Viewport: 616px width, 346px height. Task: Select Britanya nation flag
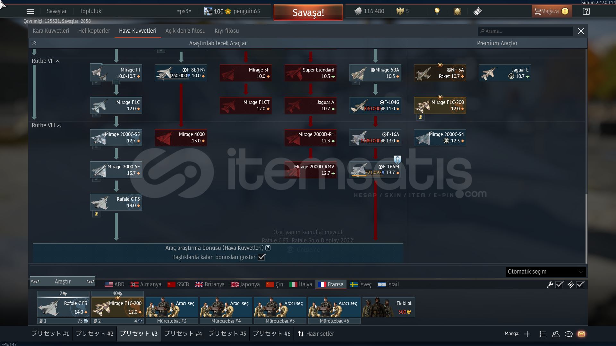point(210,284)
